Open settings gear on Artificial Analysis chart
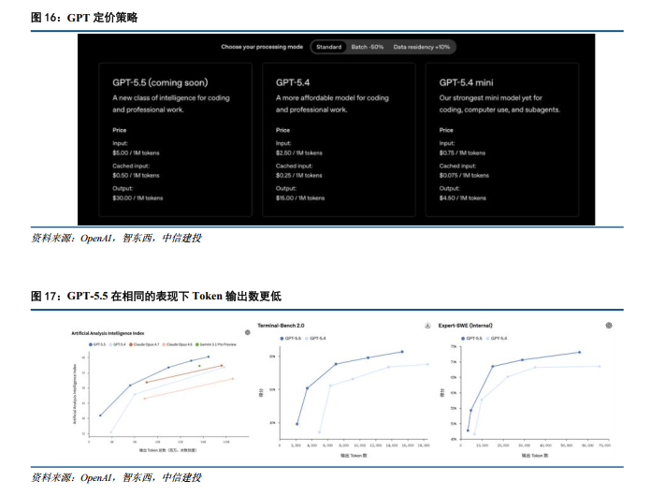The width and height of the screenshot is (651, 495). 248,332
